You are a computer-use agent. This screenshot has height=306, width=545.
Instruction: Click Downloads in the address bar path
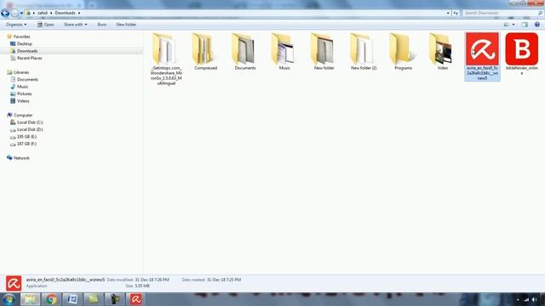click(65, 13)
